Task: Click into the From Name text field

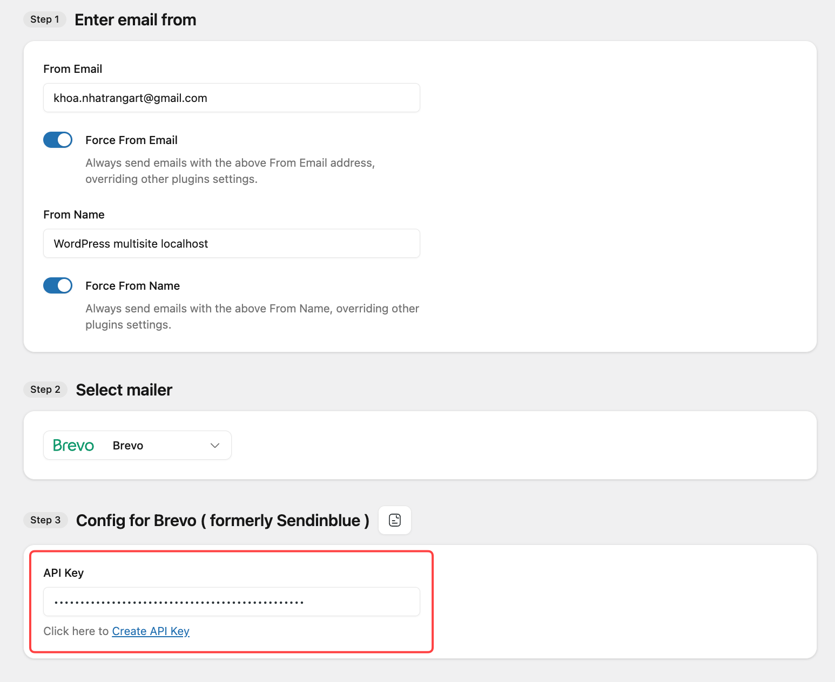Action: tap(231, 244)
